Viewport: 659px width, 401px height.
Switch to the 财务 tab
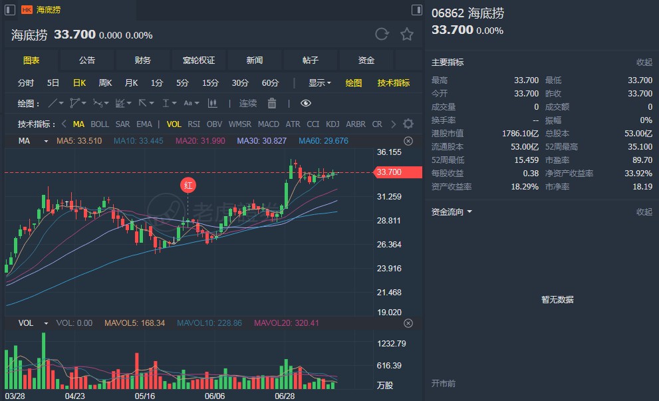(142, 60)
